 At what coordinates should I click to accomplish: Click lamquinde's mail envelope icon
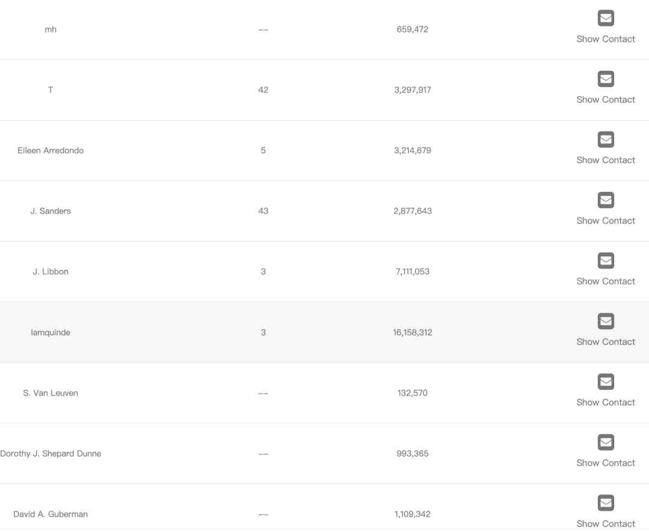(x=606, y=322)
